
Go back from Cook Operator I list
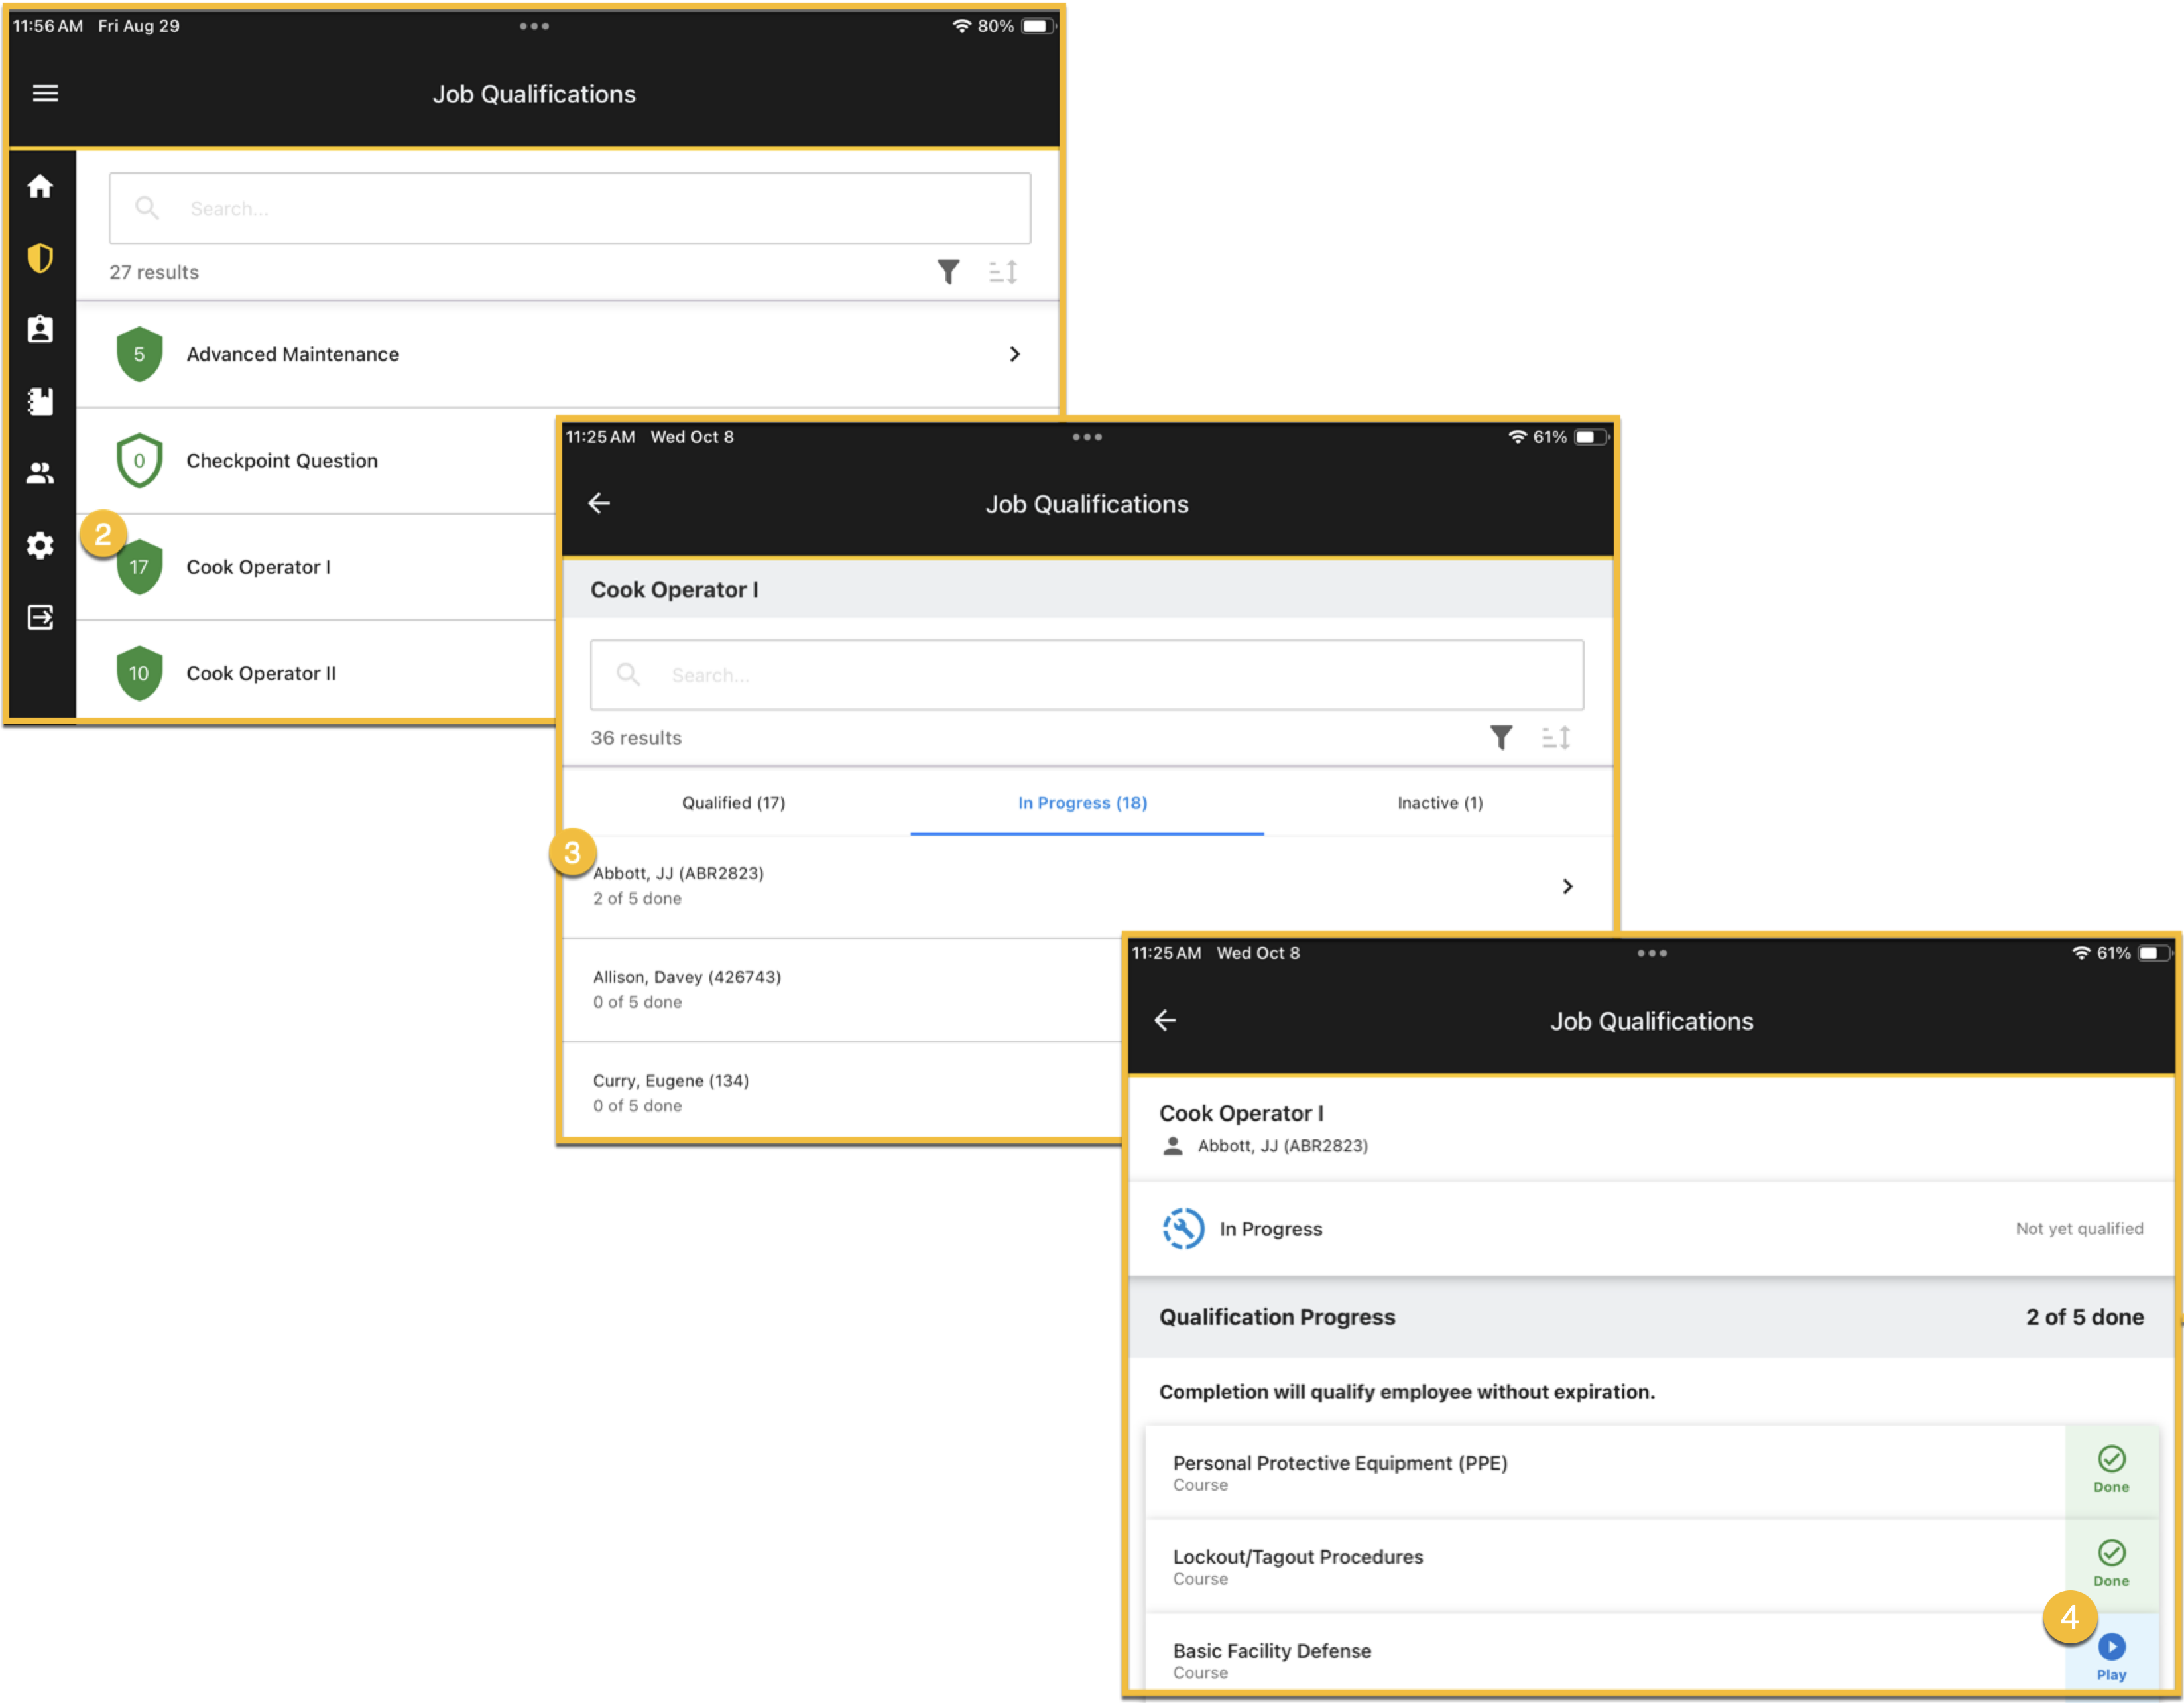599,503
